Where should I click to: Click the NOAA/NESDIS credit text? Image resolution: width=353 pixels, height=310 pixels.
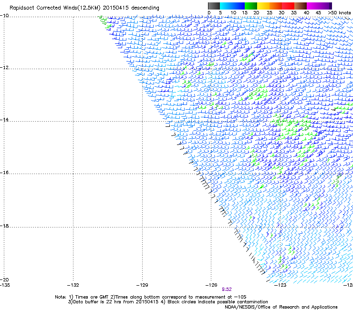281,307
